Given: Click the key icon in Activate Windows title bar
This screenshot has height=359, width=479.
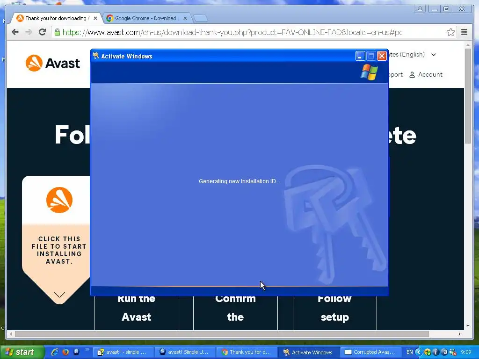Looking at the screenshot, I should click(x=96, y=56).
